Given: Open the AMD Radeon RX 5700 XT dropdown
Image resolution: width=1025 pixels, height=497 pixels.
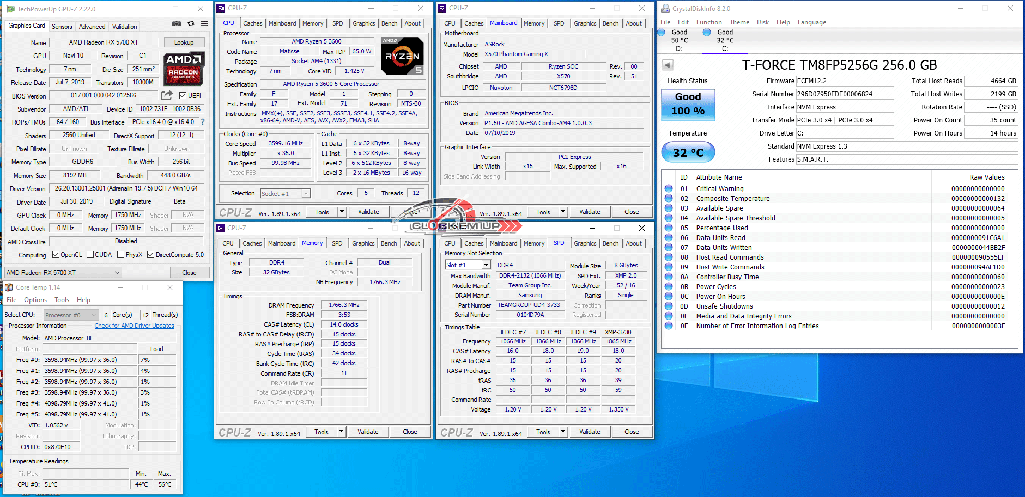Looking at the screenshot, I should [x=63, y=273].
